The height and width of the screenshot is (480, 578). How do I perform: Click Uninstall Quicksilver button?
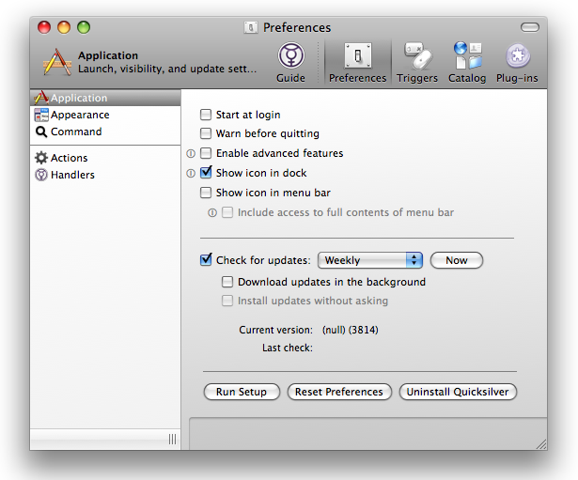point(458,392)
